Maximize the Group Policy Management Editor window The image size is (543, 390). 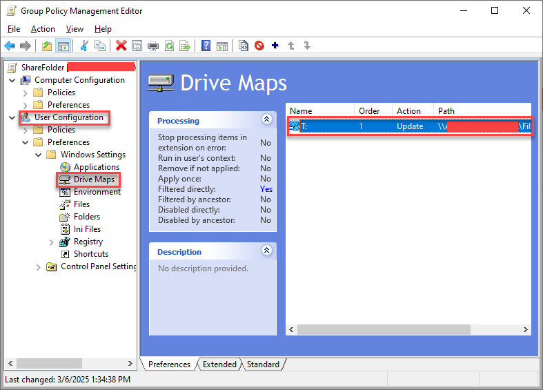pos(495,11)
